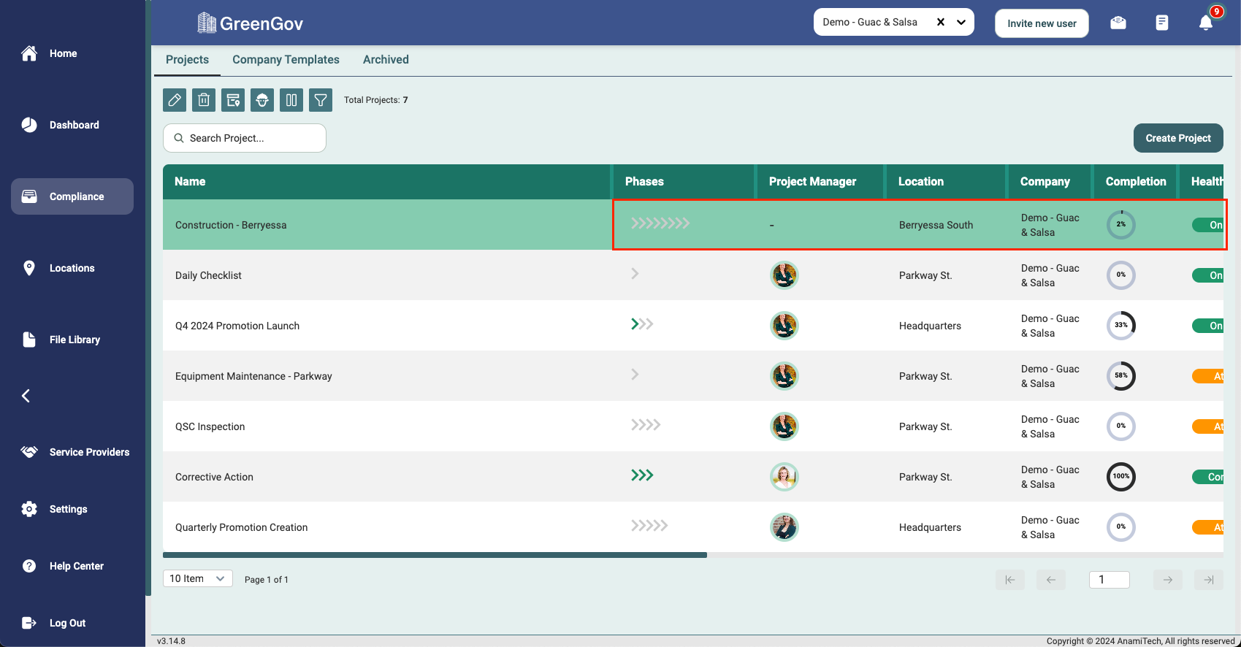Screen dimensions: 1241x647
Task: Click the page number input field
Action: 1110,580
